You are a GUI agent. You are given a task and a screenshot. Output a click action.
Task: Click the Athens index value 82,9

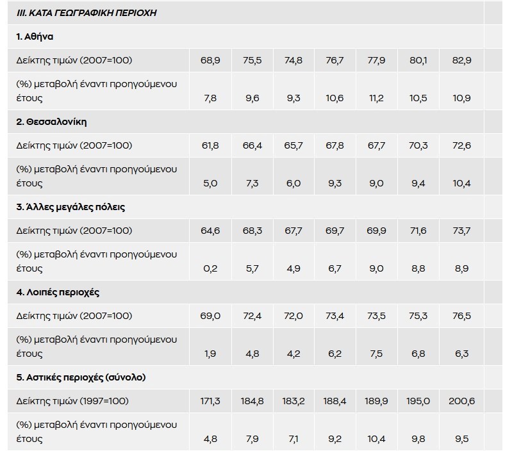click(x=461, y=60)
